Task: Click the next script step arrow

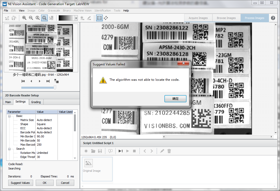Action: pos(152,151)
